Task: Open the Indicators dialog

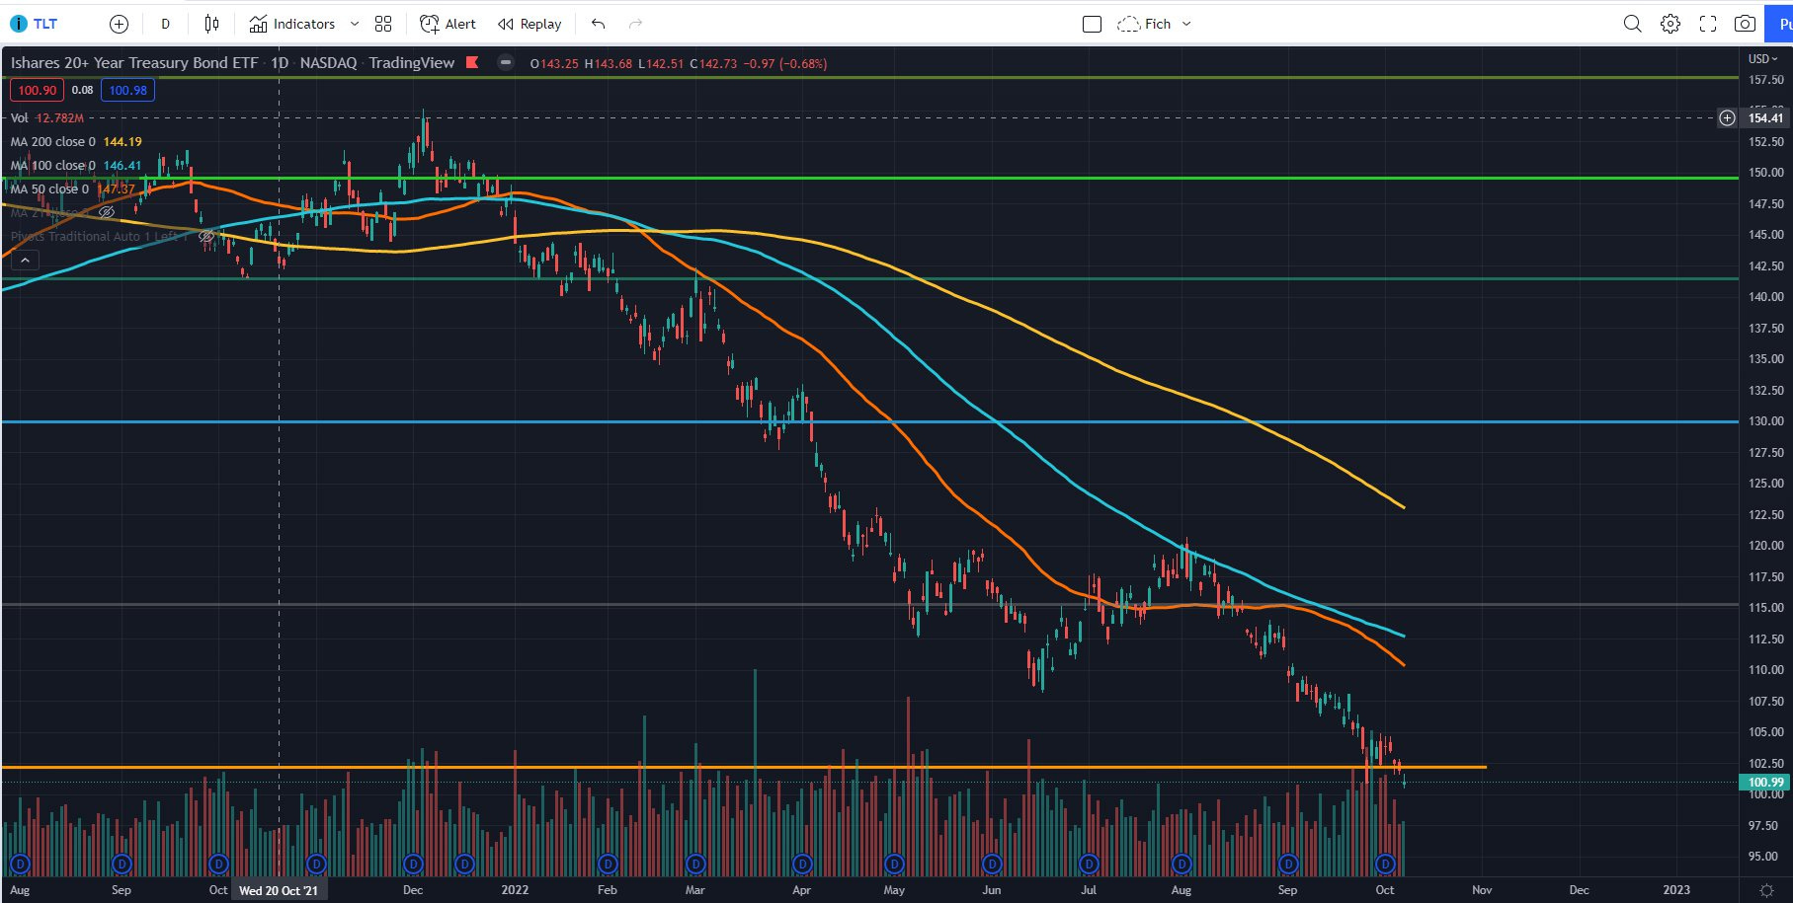Action: click(x=292, y=24)
